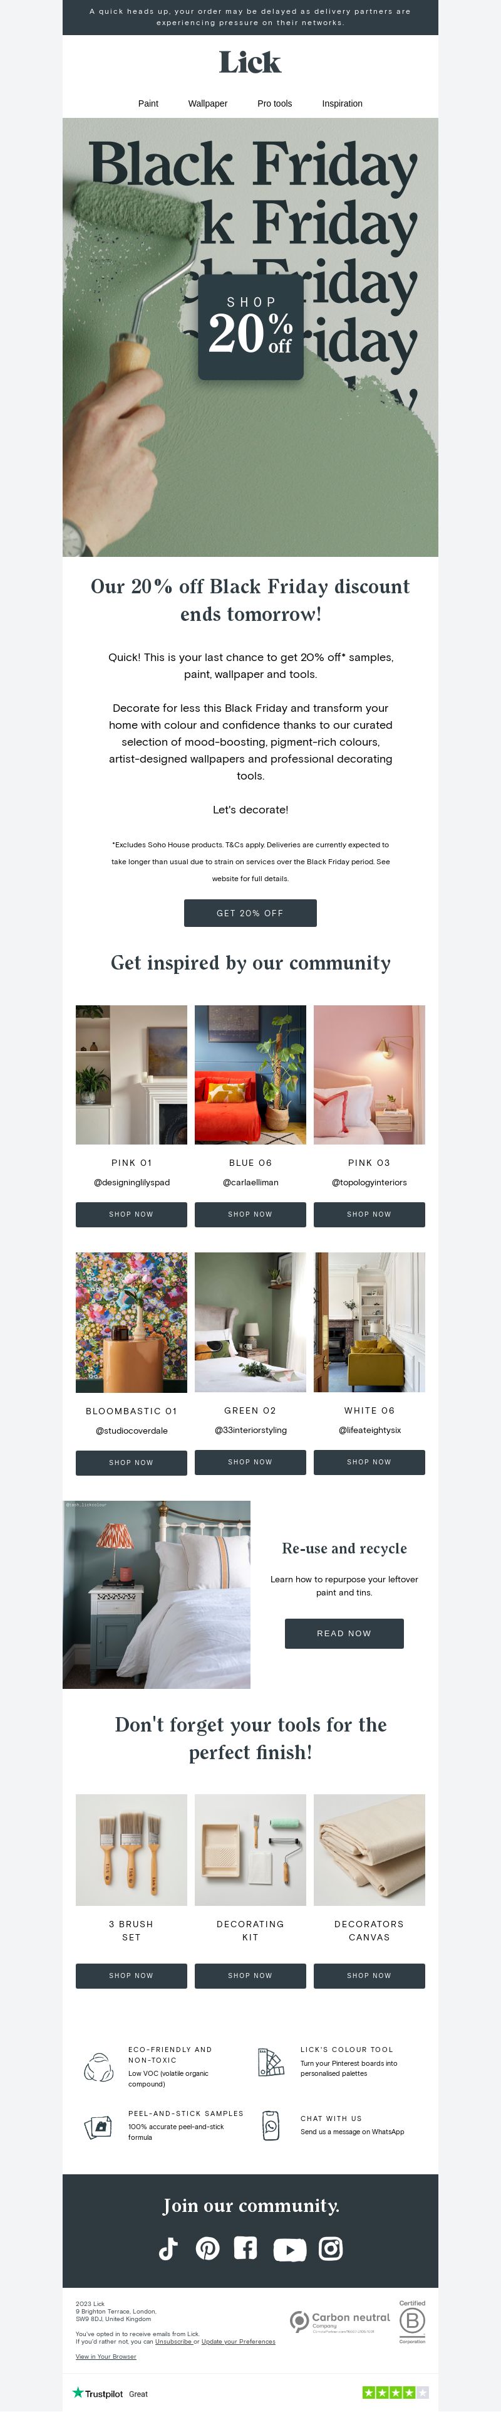
Task: Click the GET 20% OFF button
Action: click(x=250, y=913)
